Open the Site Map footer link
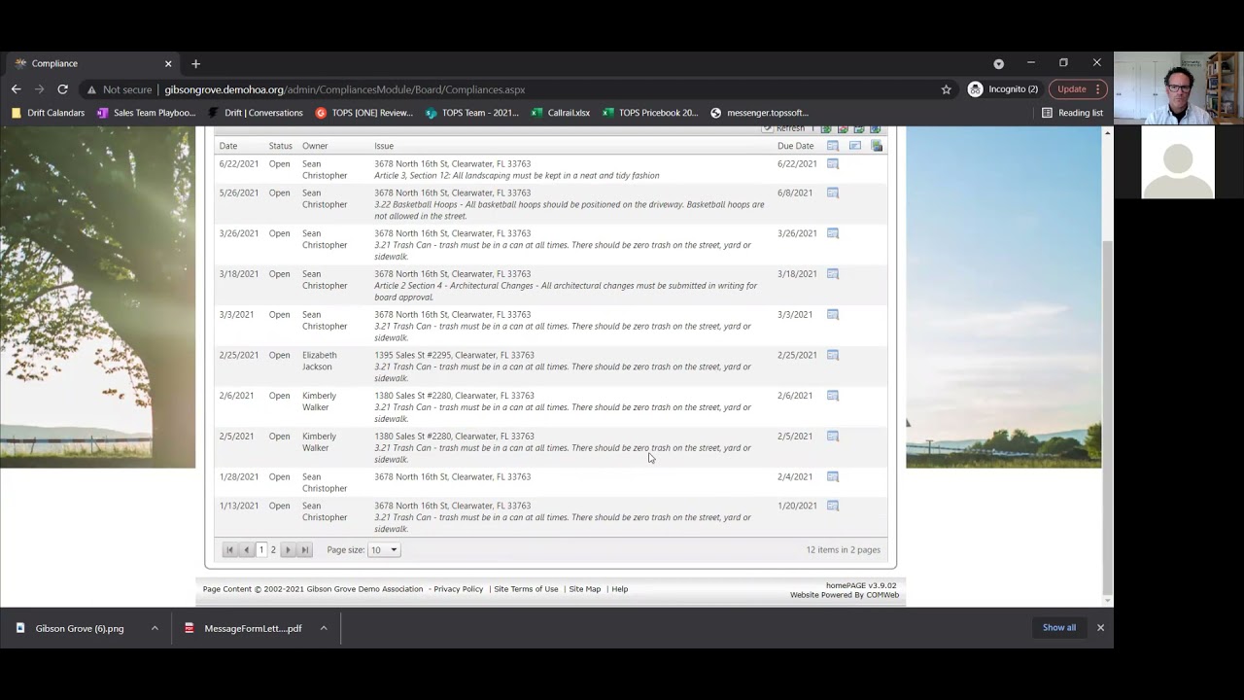 tap(585, 589)
